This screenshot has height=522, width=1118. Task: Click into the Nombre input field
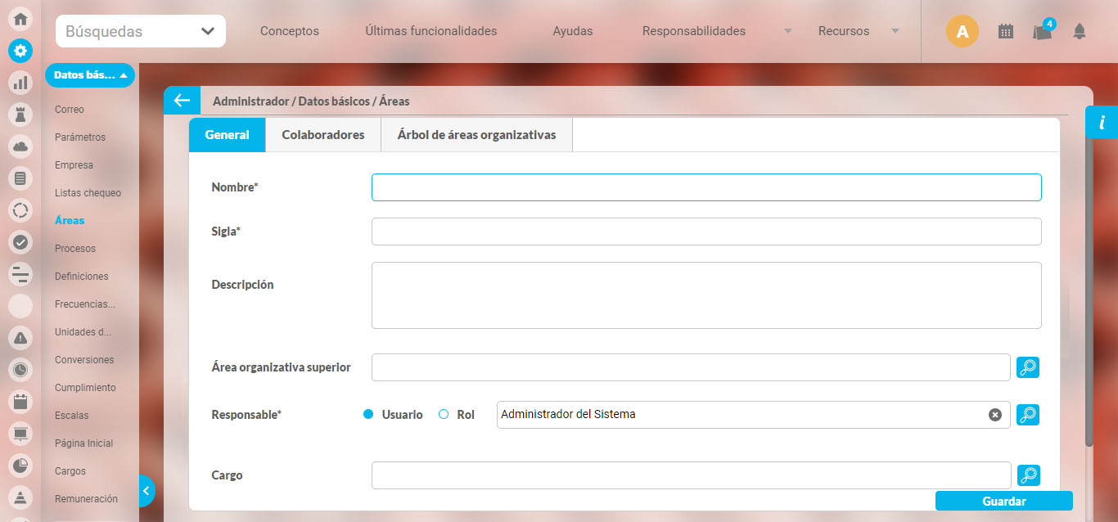coord(706,187)
